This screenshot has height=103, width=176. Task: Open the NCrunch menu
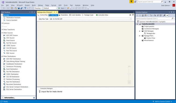click(20, 5)
